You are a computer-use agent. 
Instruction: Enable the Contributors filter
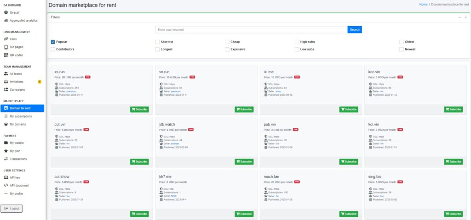53,49
